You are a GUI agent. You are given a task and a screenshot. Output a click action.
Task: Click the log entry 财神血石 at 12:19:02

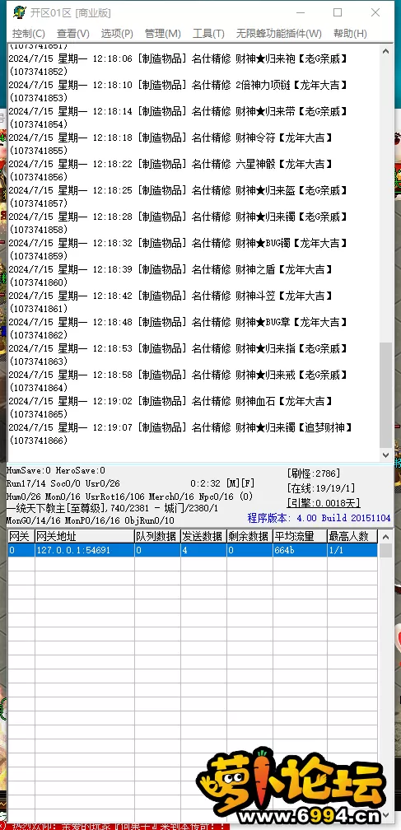(x=171, y=401)
